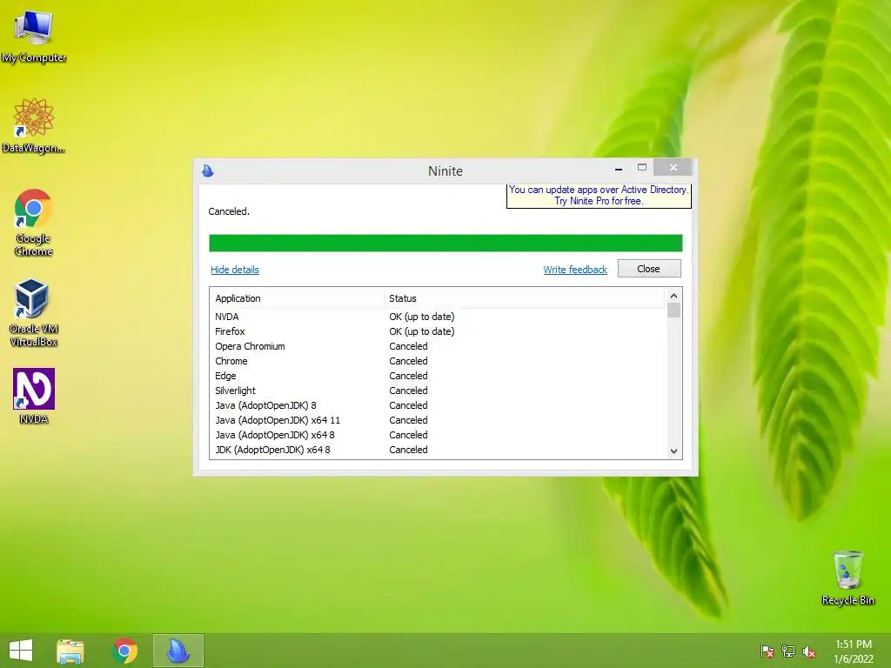
Task: Open Chrome from the taskbar
Action: click(124, 651)
